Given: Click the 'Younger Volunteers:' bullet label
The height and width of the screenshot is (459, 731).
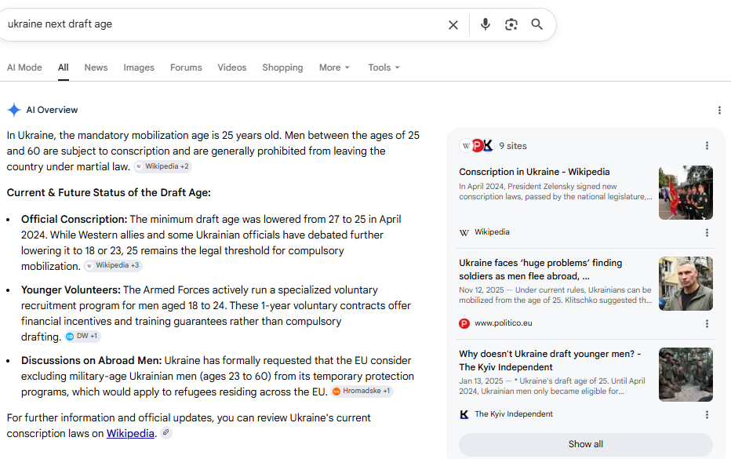Looking at the screenshot, I should 71,290.
